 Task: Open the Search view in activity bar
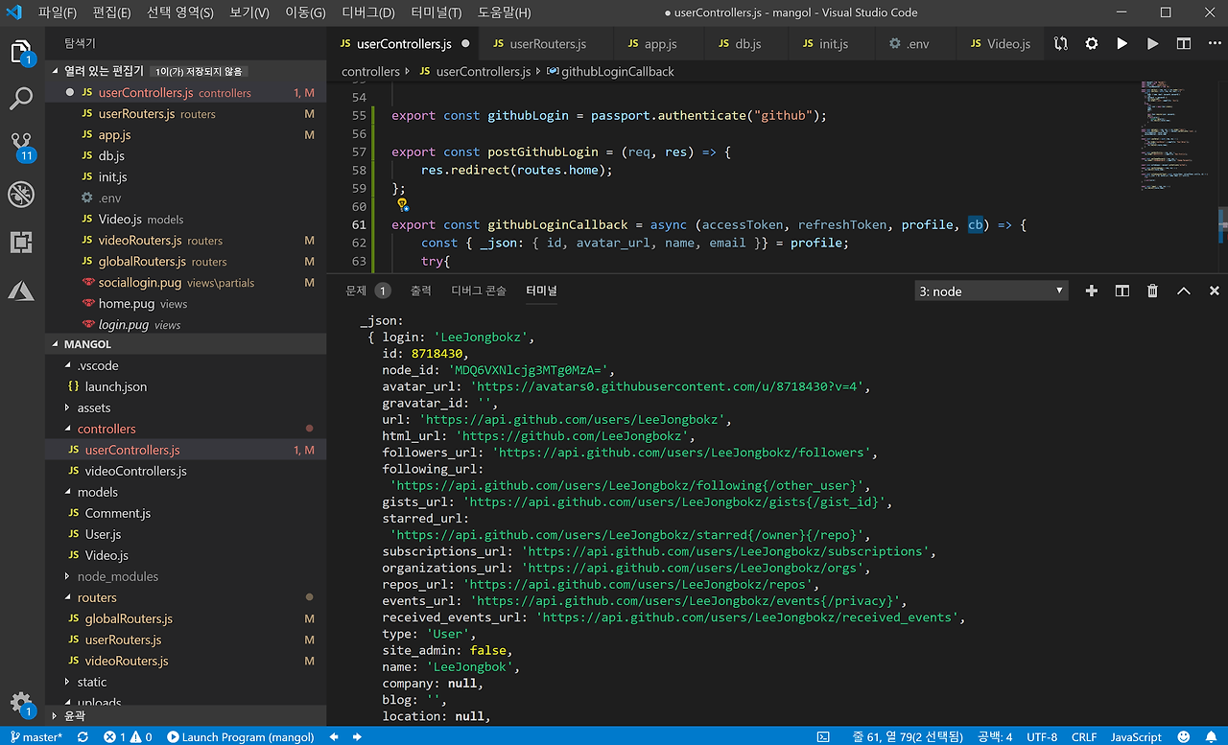pyautogui.click(x=21, y=98)
